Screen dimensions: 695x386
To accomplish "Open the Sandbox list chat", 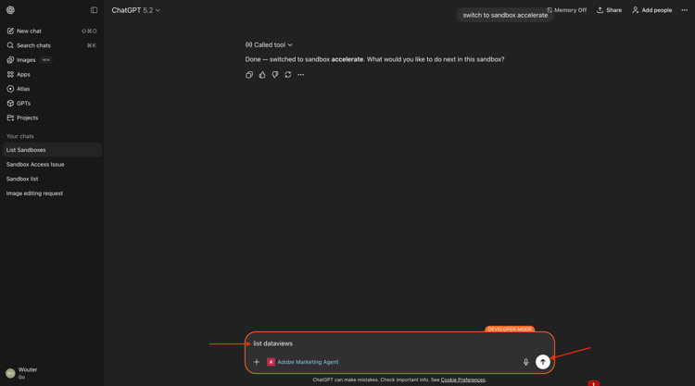I will pyautogui.click(x=52, y=179).
